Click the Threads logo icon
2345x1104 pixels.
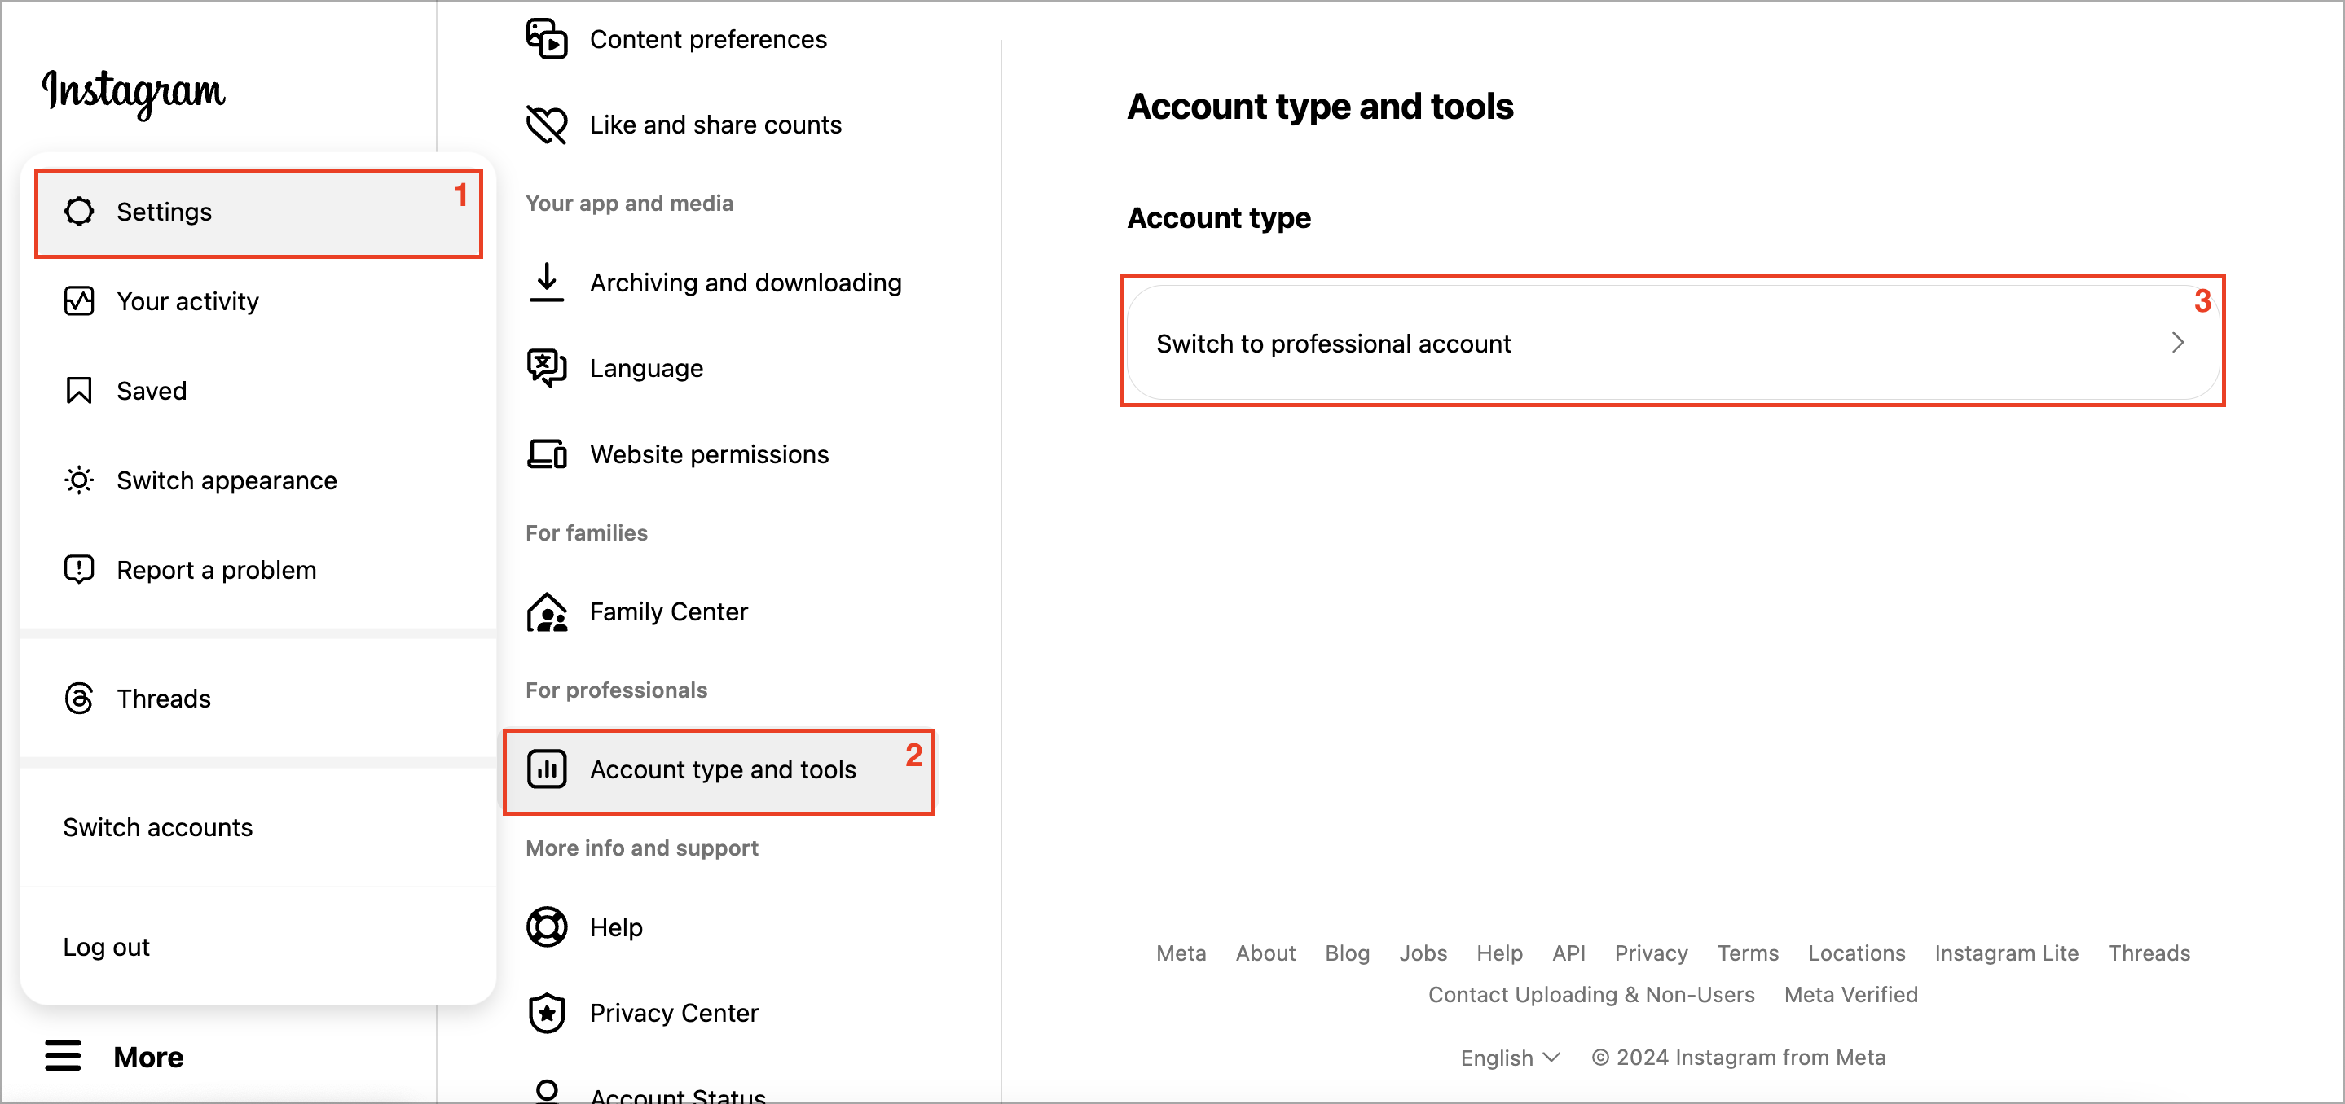pyautogui.click(x=79, y=699)
